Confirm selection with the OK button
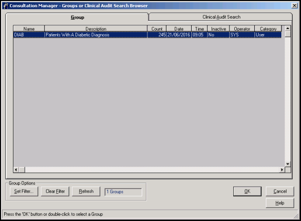This screenshot has height=221, width=301. coord(247,191)
